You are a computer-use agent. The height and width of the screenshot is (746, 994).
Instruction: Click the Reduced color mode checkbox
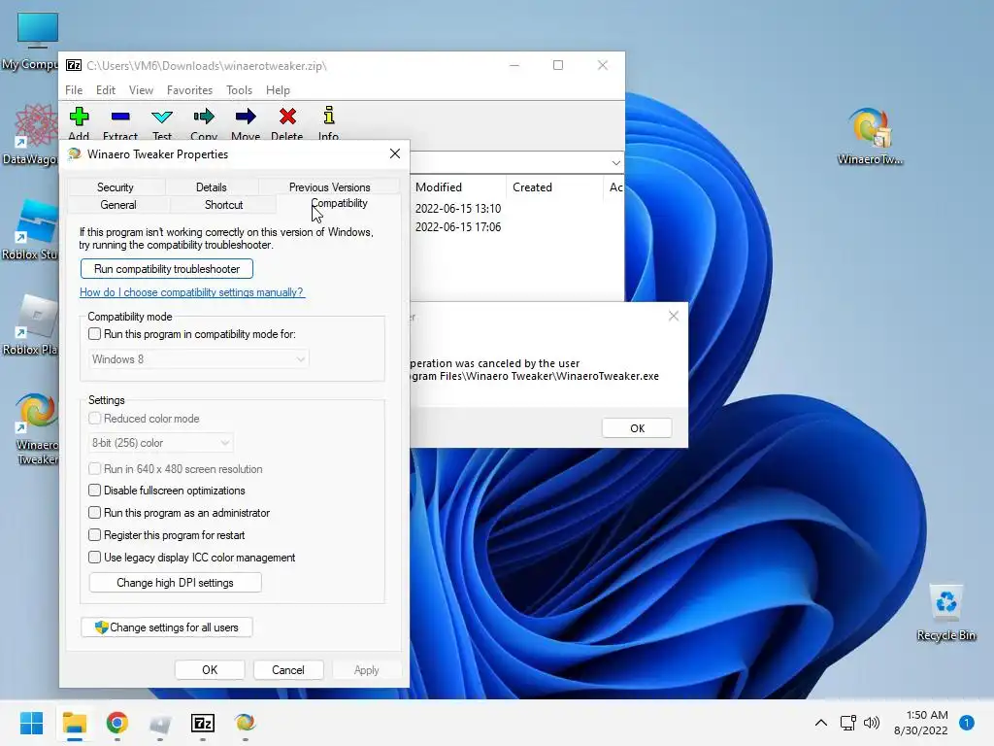pos(94,418)
